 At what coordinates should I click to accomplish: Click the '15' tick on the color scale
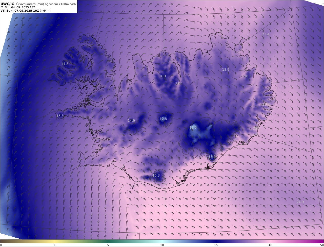coord(216,245)
